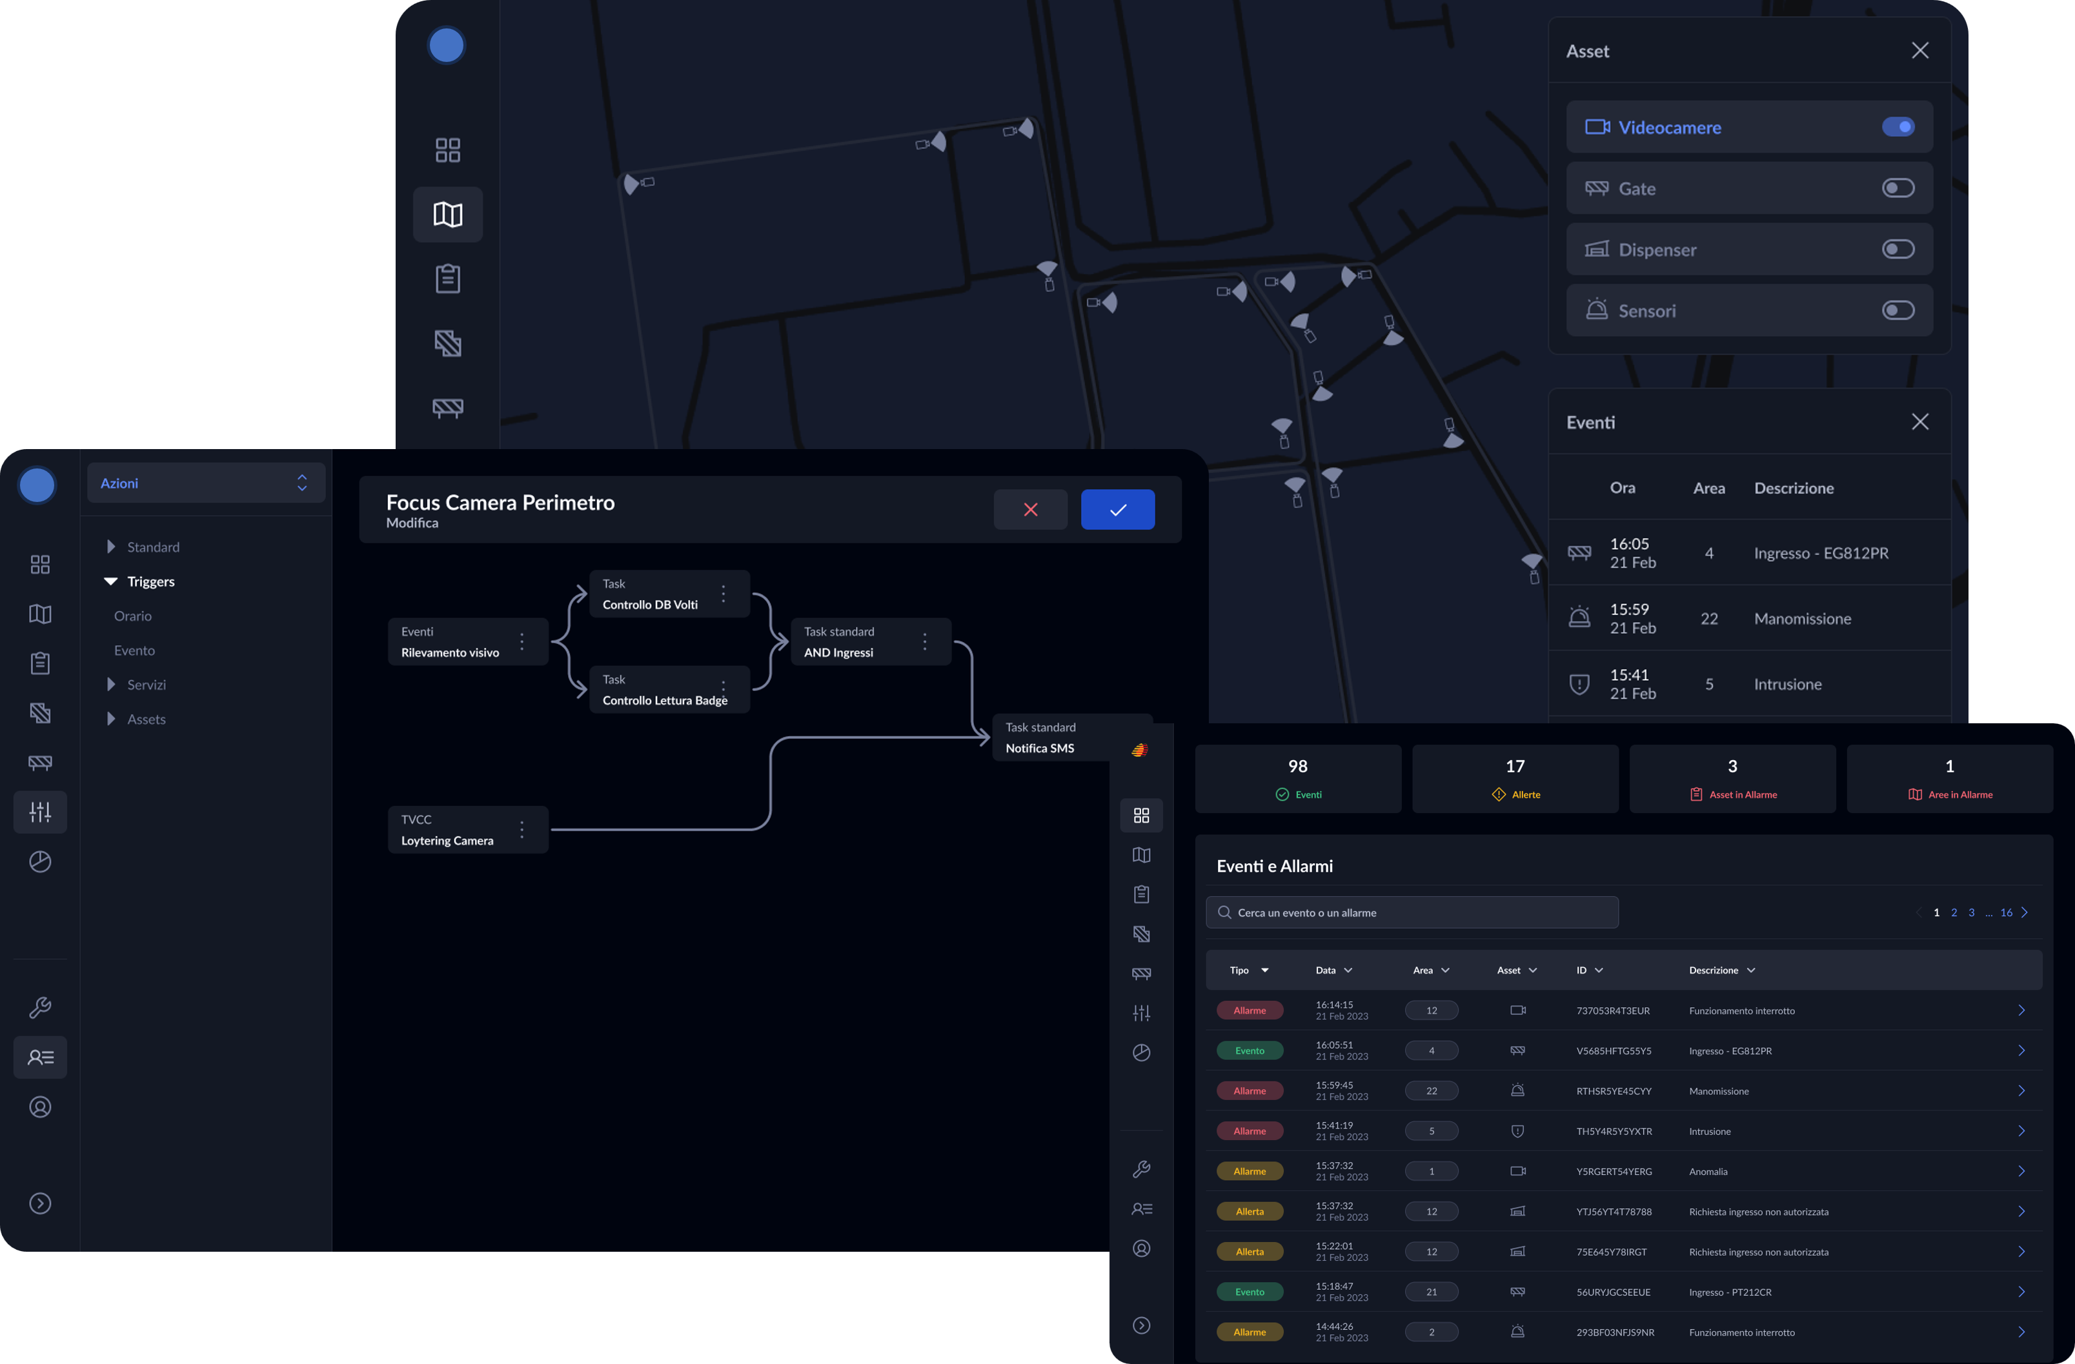Viewport: 2075px width, 1364px height.
Task: Collapse the Triggers tree section
Action: coord(111,581)
